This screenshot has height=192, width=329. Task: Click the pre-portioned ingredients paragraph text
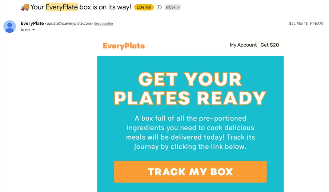coord(190,132)
